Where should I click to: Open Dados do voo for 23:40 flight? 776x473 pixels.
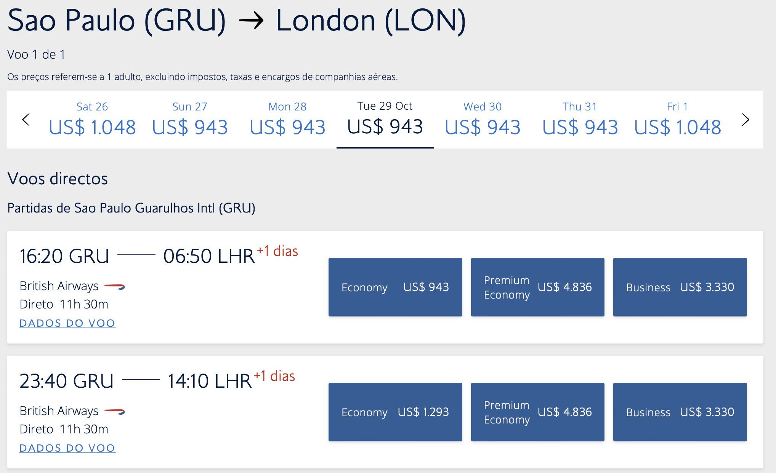click(67, 448)
